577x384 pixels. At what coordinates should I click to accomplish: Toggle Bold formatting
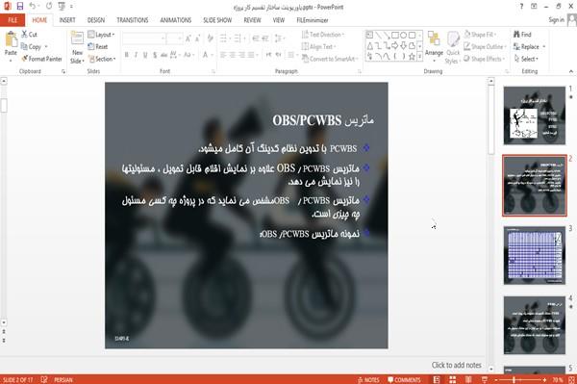pyautogui.click(x=127, y=55)
